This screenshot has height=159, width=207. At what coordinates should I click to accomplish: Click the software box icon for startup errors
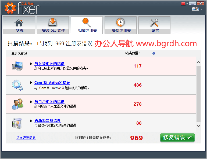[17, 123]
